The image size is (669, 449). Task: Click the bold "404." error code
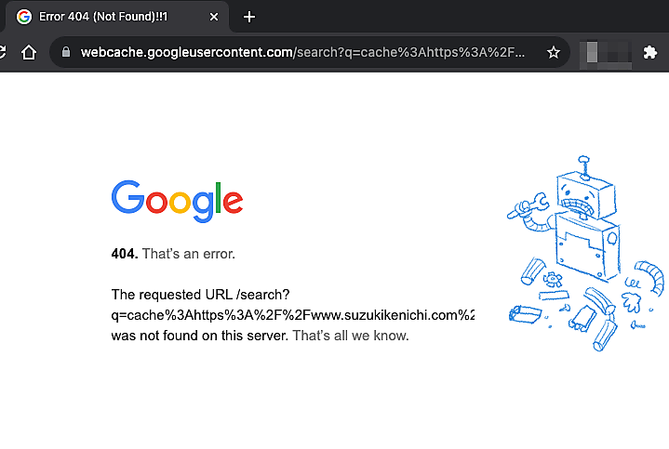[125, 253]
